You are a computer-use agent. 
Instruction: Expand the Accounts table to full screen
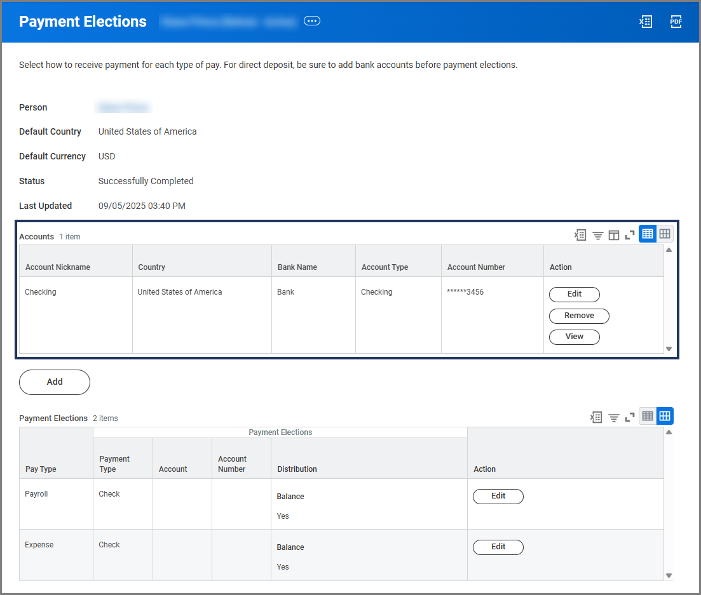(x=630, y=235)
